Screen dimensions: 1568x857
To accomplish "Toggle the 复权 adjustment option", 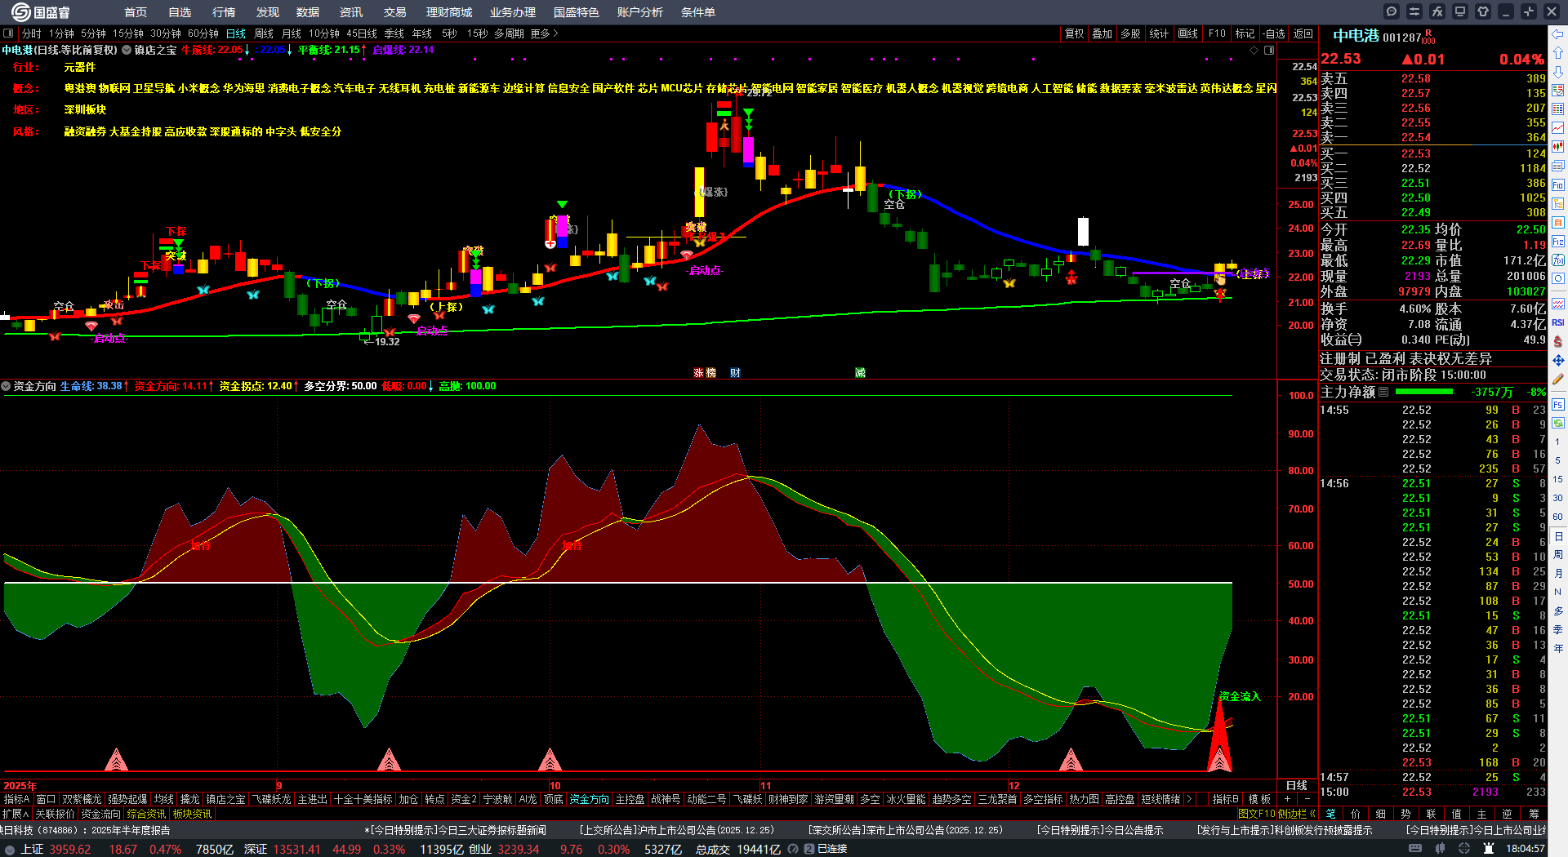I will (1074, 33).
